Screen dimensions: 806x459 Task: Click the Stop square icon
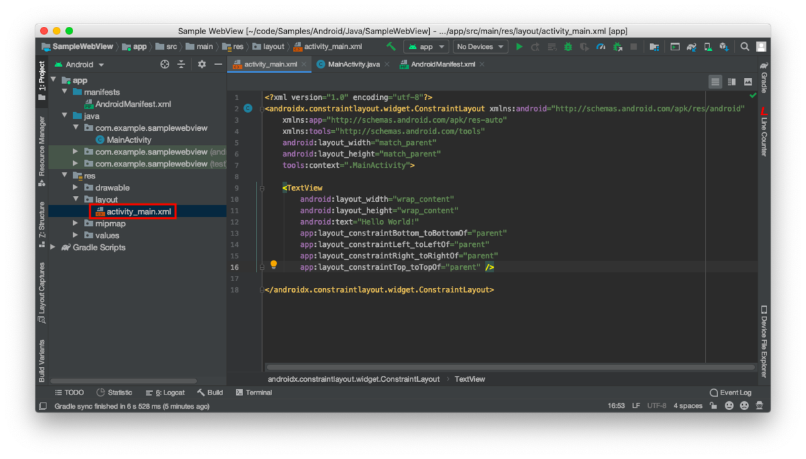633,47
